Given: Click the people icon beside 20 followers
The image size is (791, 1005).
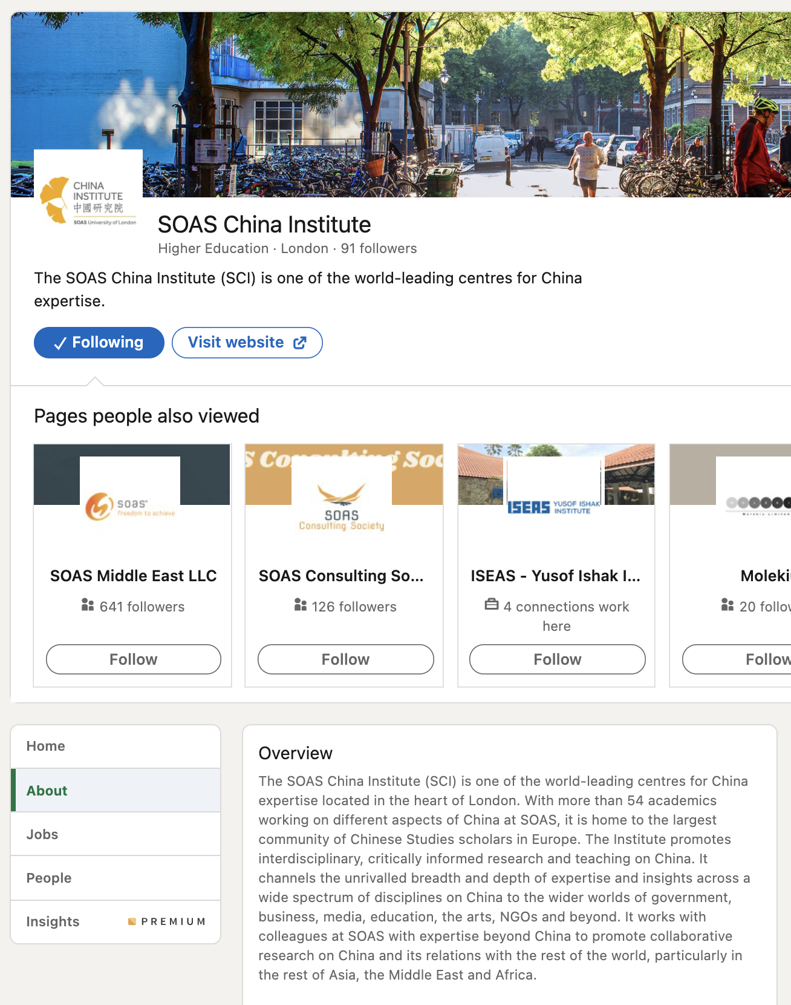Looking at the screenshot, I should [728, 605].
